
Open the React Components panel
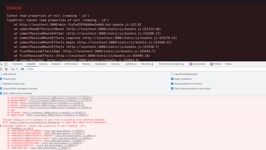point(197,64)
